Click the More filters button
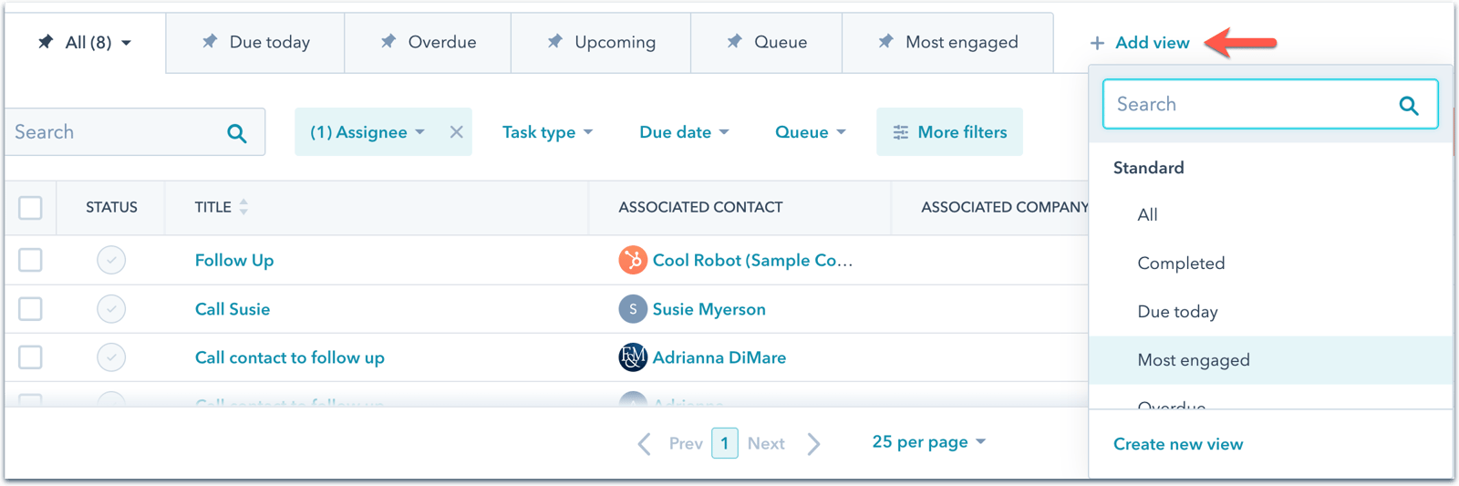 [x=949, y=132]
